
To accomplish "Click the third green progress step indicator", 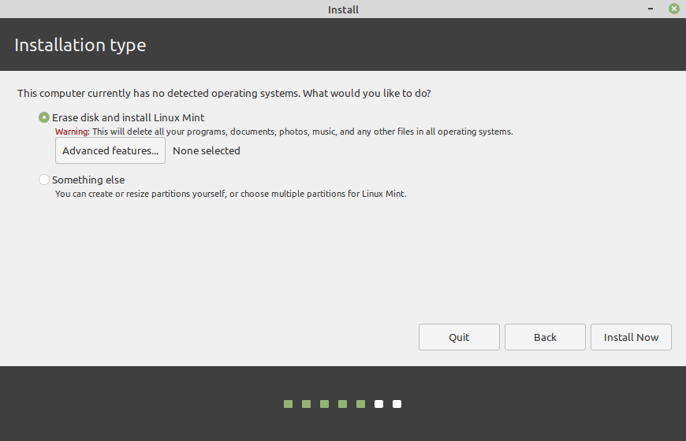I will pos(324,404).
